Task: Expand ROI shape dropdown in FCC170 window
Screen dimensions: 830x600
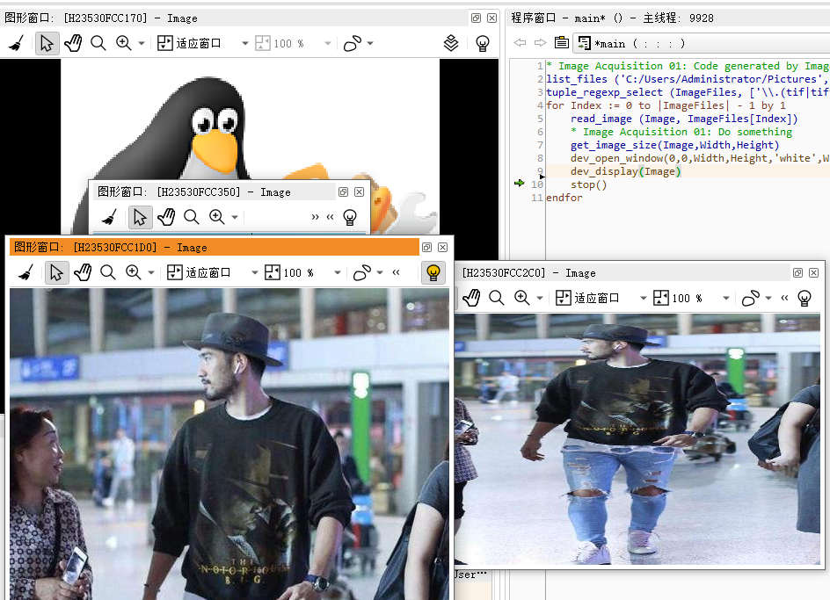Action: (x=370, y=43)
